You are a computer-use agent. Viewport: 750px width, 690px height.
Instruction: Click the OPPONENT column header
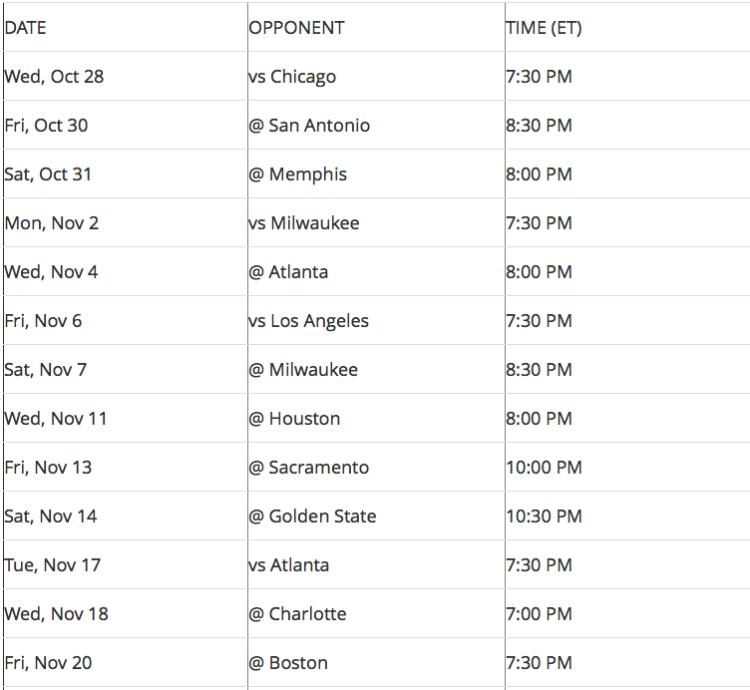(x=296, y=28)
